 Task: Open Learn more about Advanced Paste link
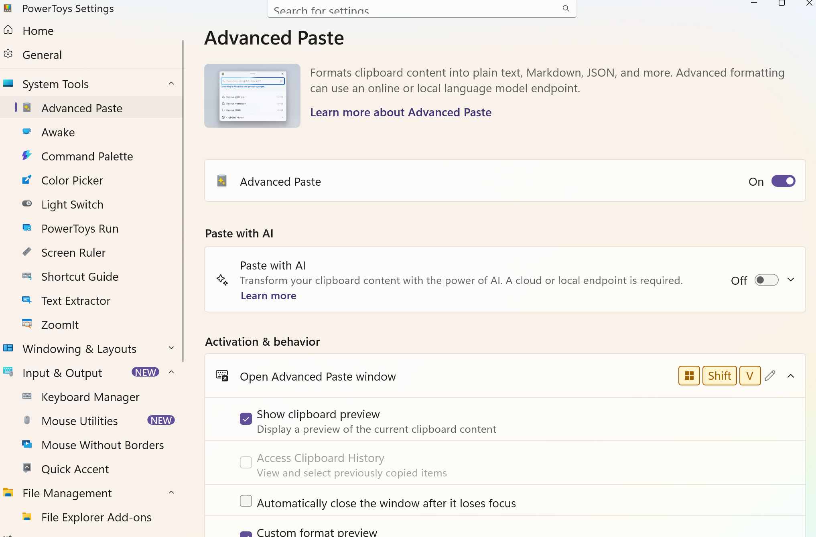point(400,112)
